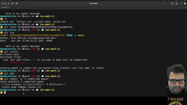This screenshot has width=187, height=105.
Task: Click the red untracked cheese.txt entry
Action: [18, 62]
